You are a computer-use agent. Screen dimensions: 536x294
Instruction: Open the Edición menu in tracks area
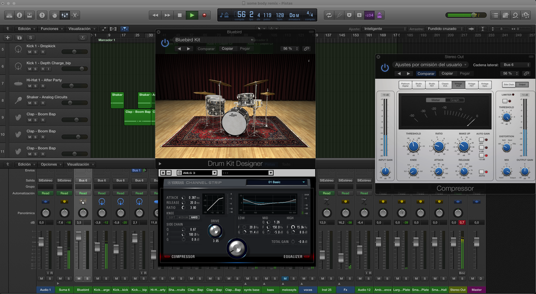pyautogui.click(x=26, y=29)
